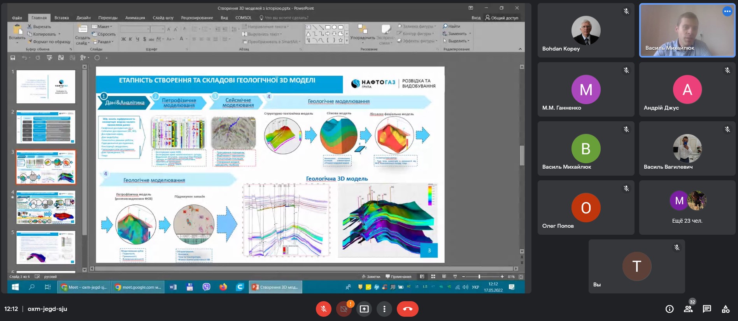Start slideshow from quick access toolbar
The height and width of the screenshot is (321, 738).
click(49, 58)
